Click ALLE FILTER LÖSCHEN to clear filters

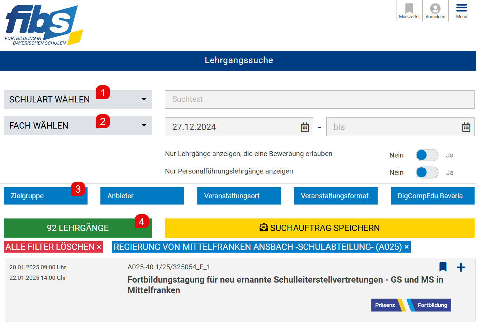[x=53, y=247]
